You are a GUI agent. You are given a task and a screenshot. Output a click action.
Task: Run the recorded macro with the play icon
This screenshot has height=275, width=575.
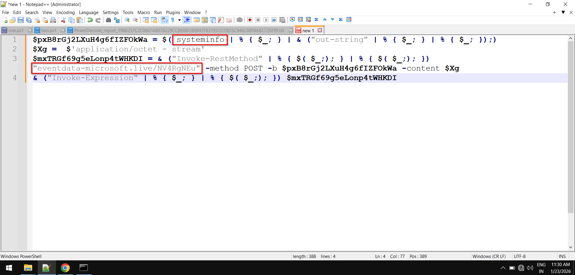(266, 20)
